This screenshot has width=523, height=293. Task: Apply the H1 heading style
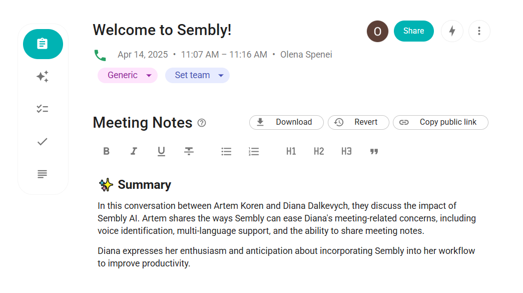[291, 151]
